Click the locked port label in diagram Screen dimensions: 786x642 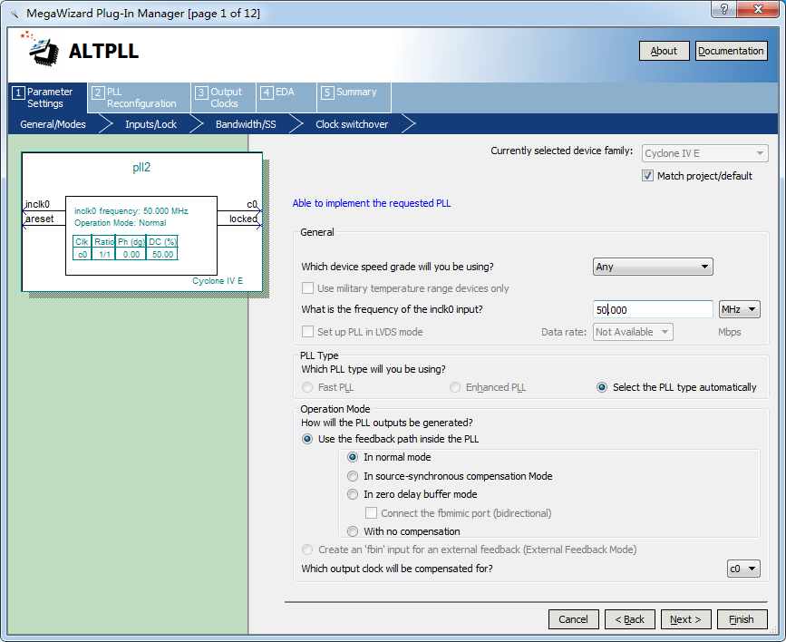[243, 219]
